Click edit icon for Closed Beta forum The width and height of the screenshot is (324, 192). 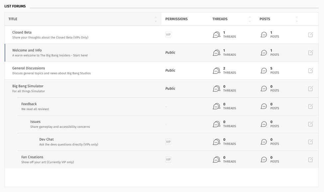(310, 35)
